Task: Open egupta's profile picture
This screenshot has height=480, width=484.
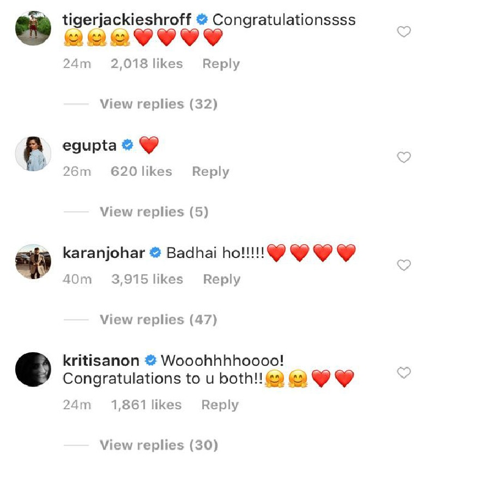Action: (x=33, y=153)
